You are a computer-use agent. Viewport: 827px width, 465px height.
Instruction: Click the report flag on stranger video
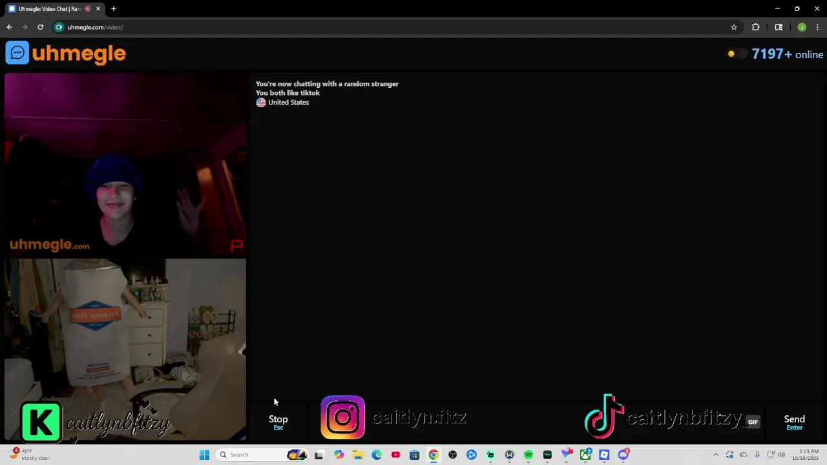[x=236, y=245]
